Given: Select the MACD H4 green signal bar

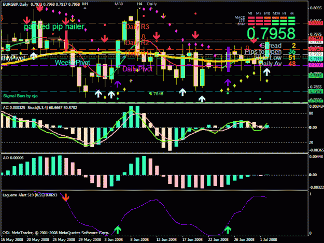Looking at the screenshot, I should [x=291, y=18].
